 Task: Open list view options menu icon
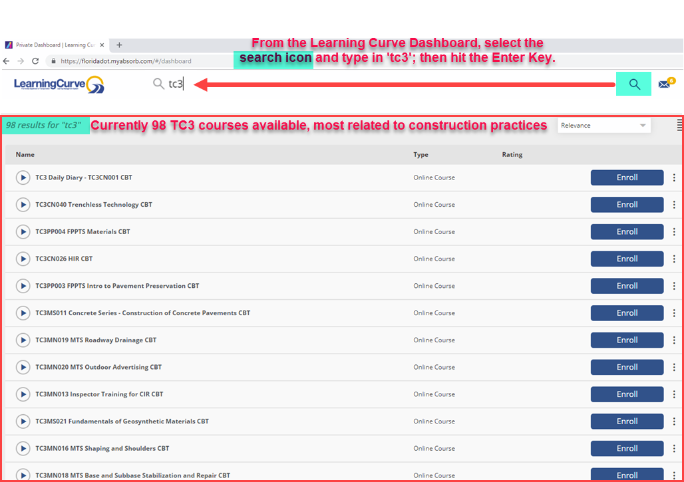[679, 125]
